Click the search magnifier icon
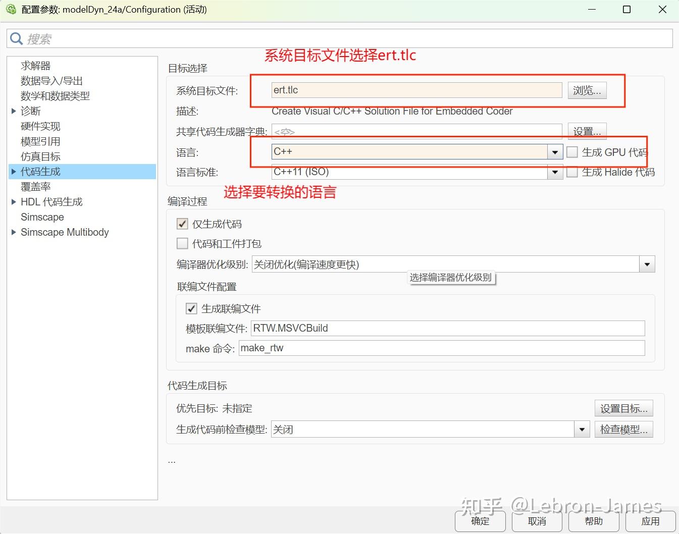This screenshot has height=534, width=679. coord(17,38)
